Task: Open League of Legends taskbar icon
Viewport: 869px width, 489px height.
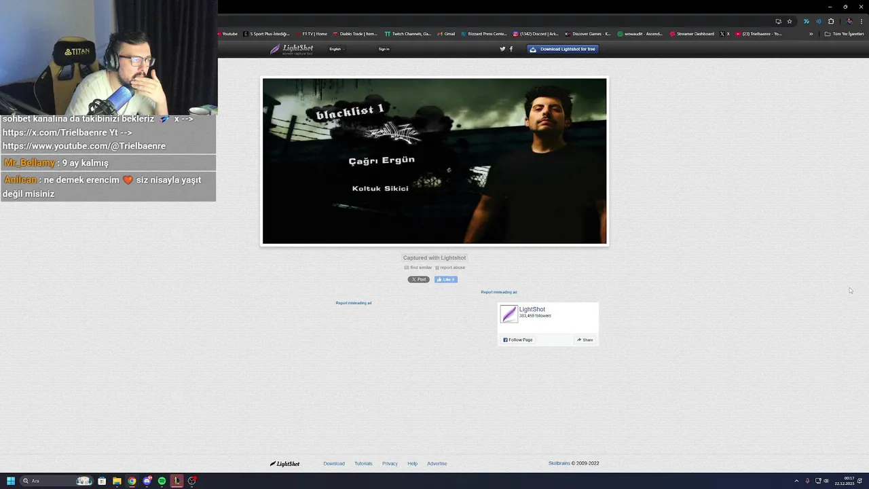Action: [x=177, y=481]
